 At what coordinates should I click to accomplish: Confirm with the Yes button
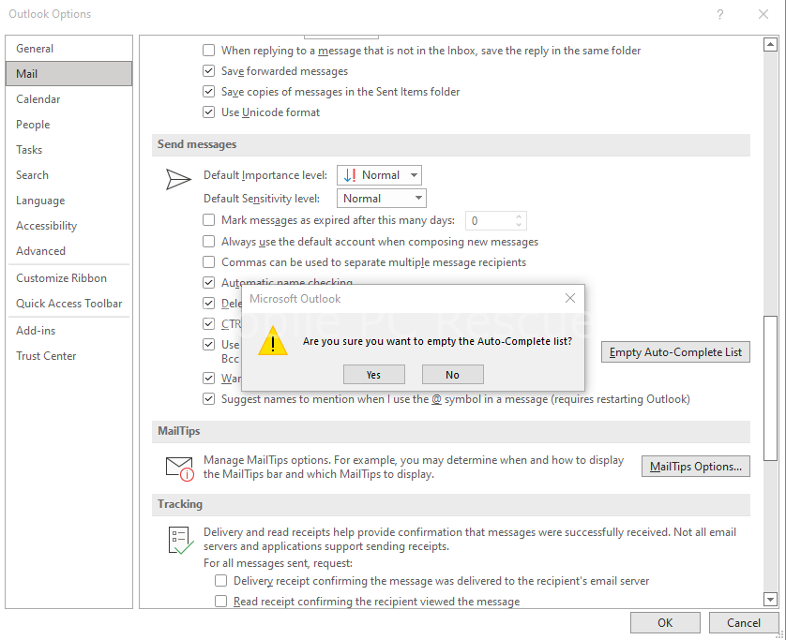pyautogui.click(x=373, y=375)
